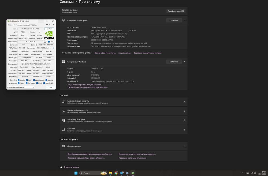Toggle the UEFI checkbox

click(x=49, y=42)
